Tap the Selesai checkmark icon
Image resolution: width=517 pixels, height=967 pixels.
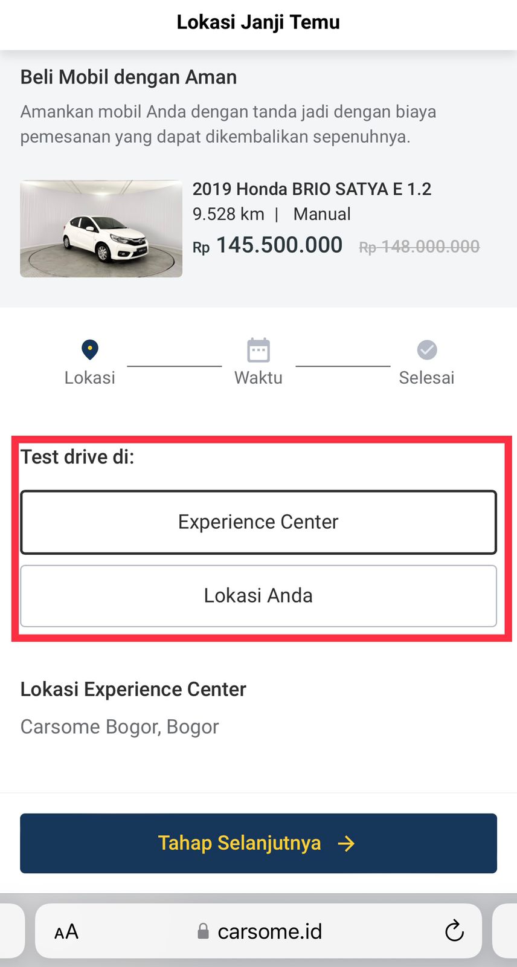coord(426,349)
